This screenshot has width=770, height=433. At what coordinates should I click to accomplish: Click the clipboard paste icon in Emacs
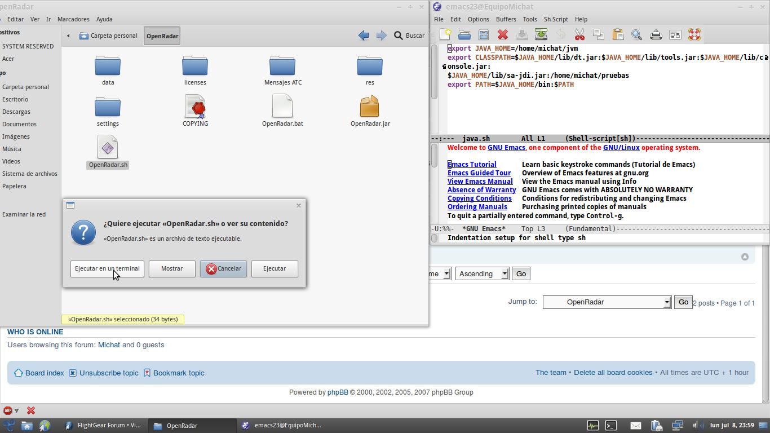[618, 35]
